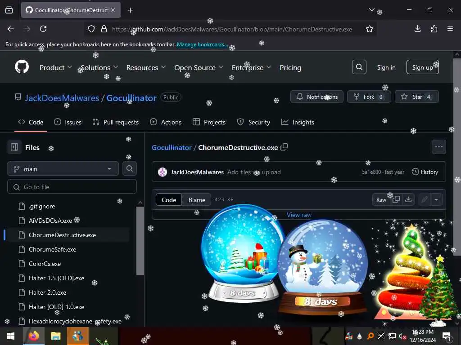
Task: Click the GitHub logo icon
Action: (22, 67)
